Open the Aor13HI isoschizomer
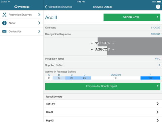The image size is (162, 122). pyautogui.click(x=103, y=104)
